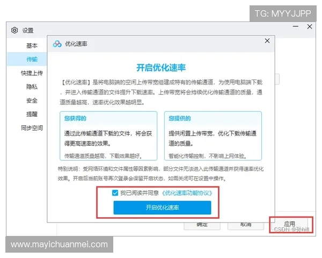This screenshot has width=322, height=258.
Task: Open the 提醒 settings tab
Action: (x=32, y=114)
